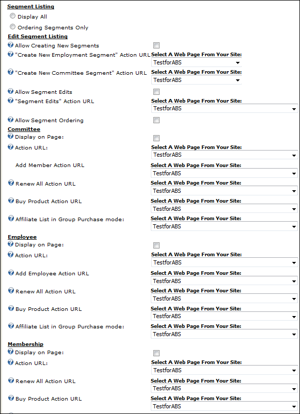The image size is (300, 414).
Task: Open the Committee Action URL page dropdown
Action: (x=225, y=155)
